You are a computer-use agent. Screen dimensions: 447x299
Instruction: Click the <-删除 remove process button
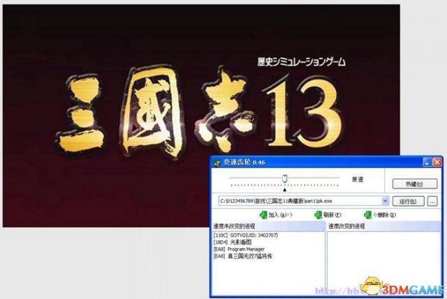tap(380, 214)
